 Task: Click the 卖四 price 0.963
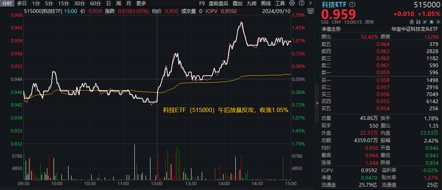383,51
